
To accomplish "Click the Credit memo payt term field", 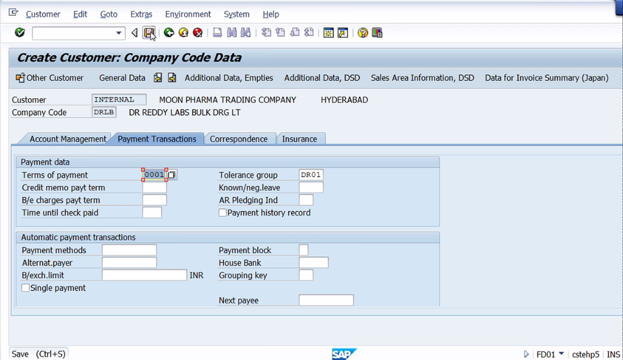I will click(154, 188).
